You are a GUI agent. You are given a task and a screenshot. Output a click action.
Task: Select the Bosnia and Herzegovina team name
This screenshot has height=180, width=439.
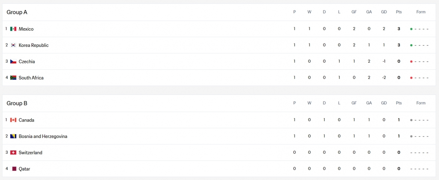[x=43, y=136]
